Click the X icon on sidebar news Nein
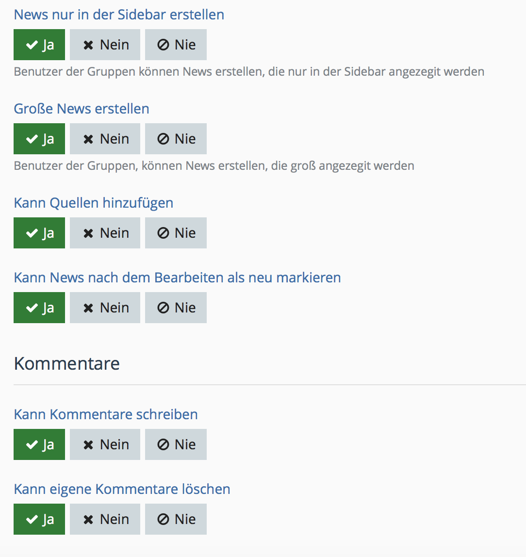 [x=88, y=45]
